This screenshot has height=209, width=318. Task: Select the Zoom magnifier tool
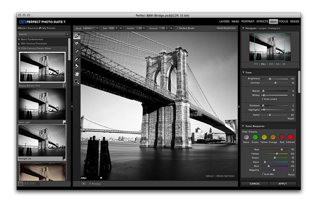coord(76,82)
